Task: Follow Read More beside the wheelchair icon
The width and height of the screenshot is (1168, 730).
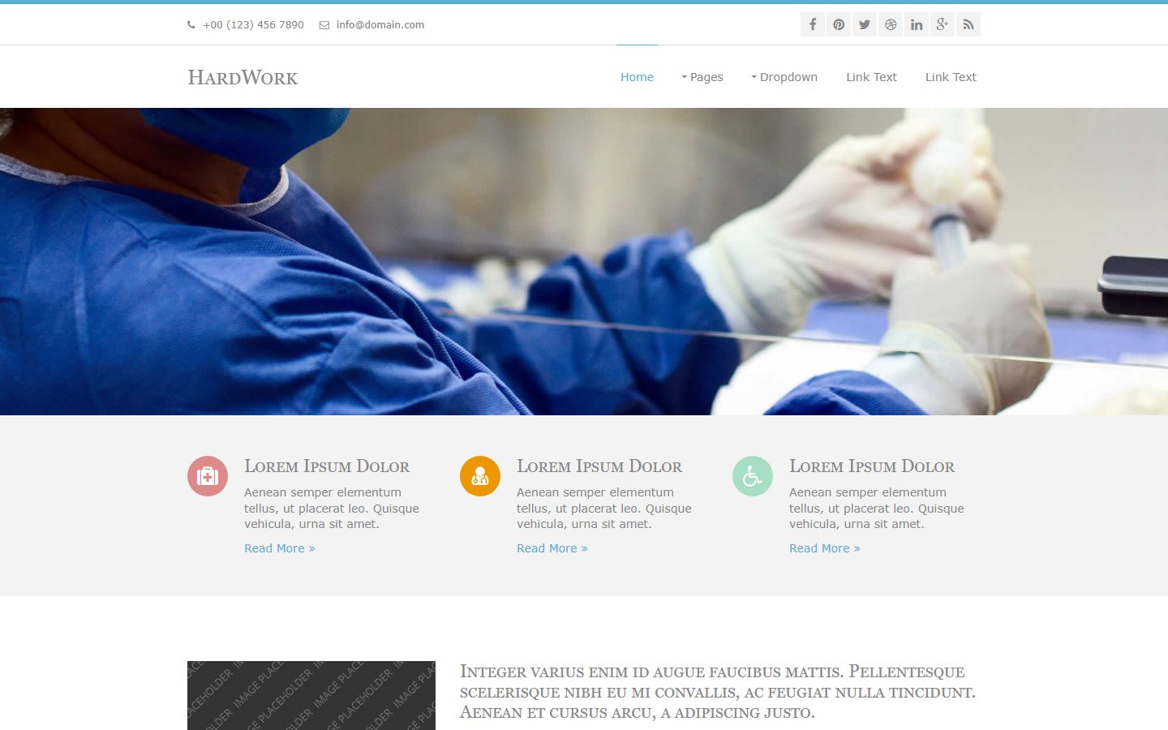Action: [825, 548]
